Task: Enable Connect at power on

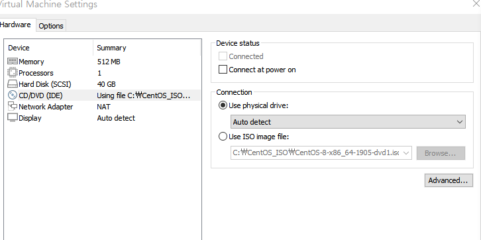Action: tap(223, 70)
